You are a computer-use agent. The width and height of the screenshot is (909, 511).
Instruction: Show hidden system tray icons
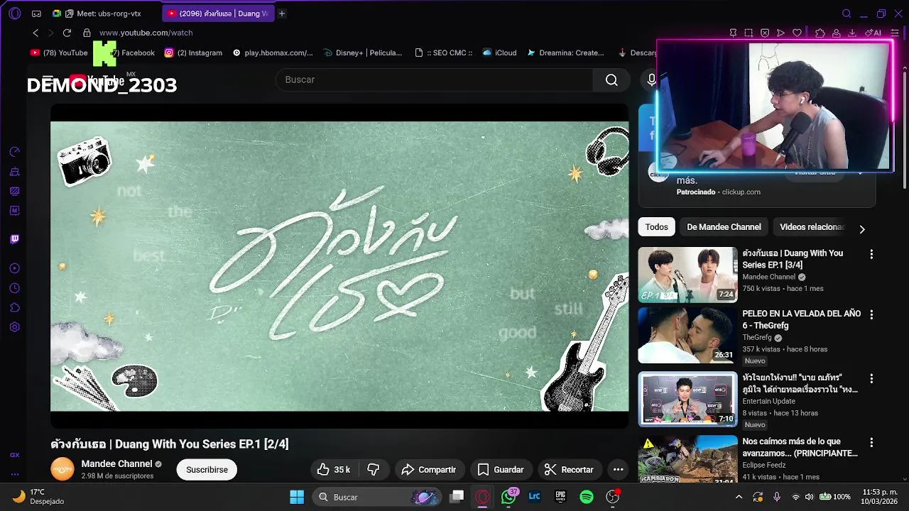tap(739, 497)
